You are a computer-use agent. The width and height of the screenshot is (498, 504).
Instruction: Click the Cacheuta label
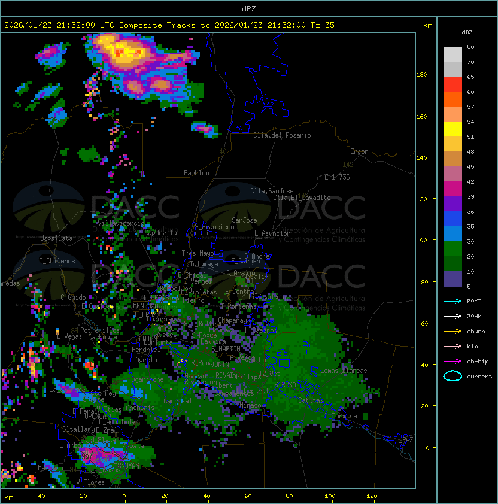pos(102,337)
